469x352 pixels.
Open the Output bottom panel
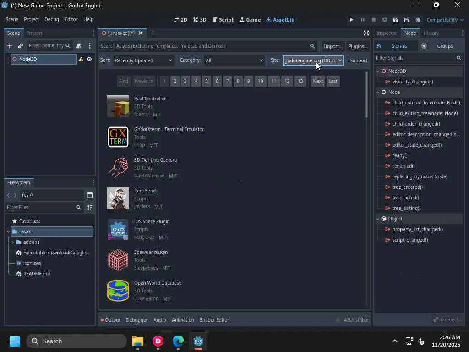[110, 320]
